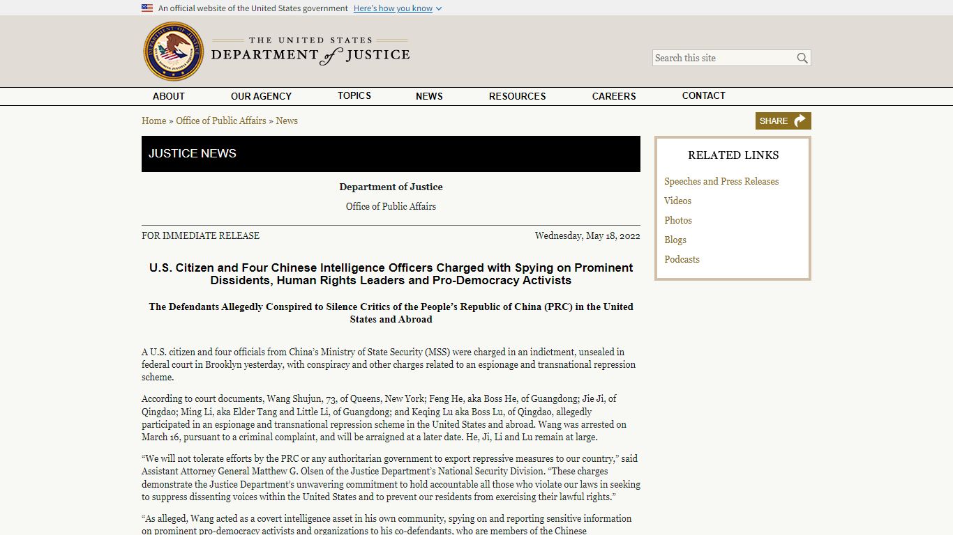Click the "FOR IMMEDIATE RELEASE" text

point(200,235)
